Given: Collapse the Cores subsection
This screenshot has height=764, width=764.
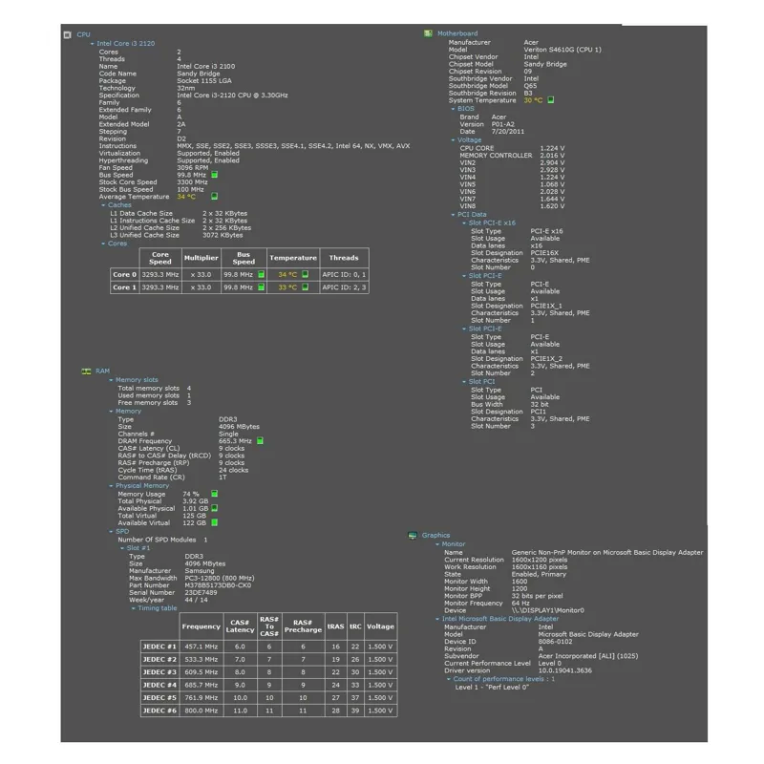Looking at the screenshot, I should 103,244.
